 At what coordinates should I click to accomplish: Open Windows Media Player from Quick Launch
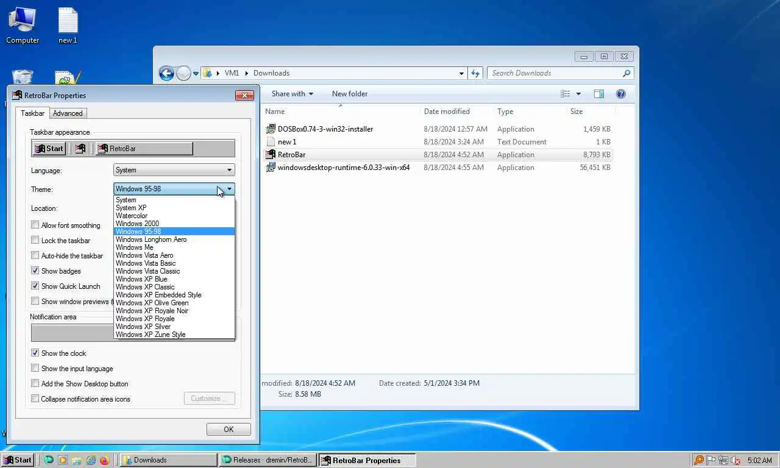coord(62,460)
